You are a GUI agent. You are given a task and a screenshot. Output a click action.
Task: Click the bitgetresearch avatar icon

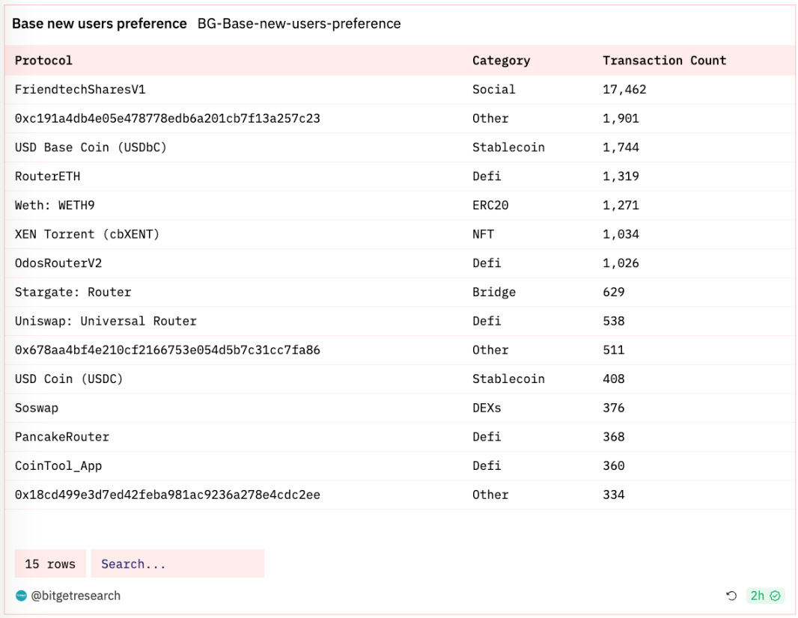[21, 596]
